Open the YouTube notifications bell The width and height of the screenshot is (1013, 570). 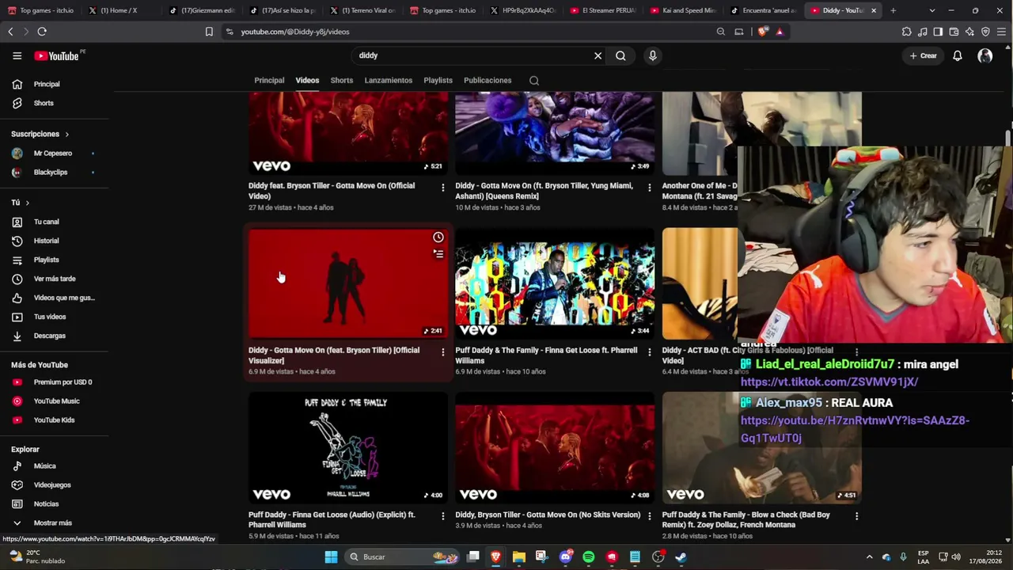point(958,55)
